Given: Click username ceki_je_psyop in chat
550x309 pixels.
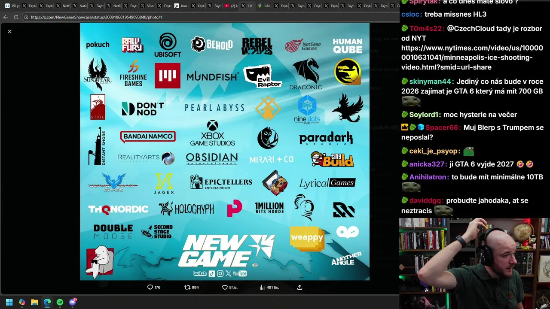Looking at the screenshot, I should pyautogui.click(x=434, y=151).
